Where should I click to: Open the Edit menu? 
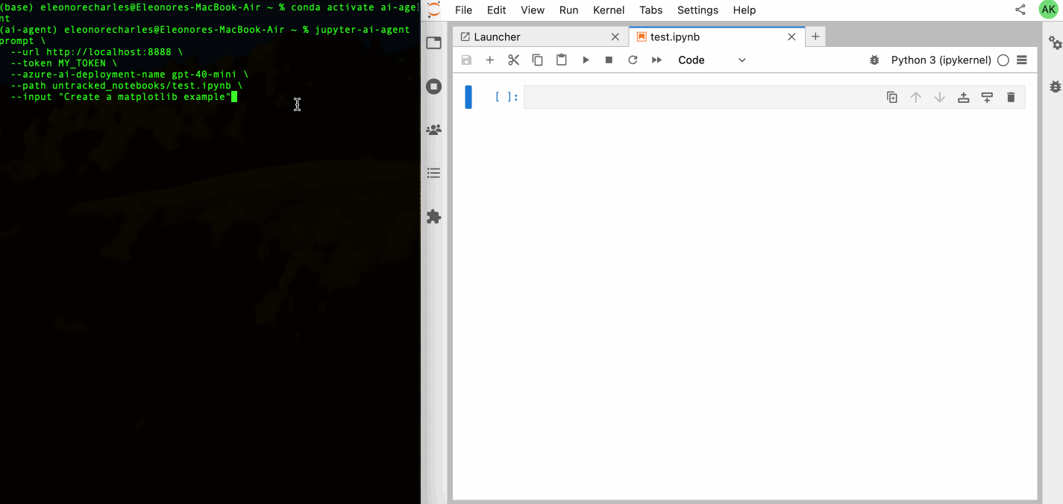[496, 10]
